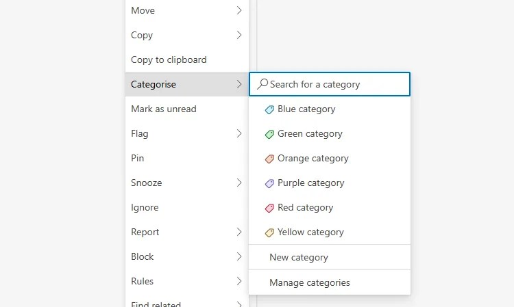Choose Copy to clipboard

coord(169,59)
